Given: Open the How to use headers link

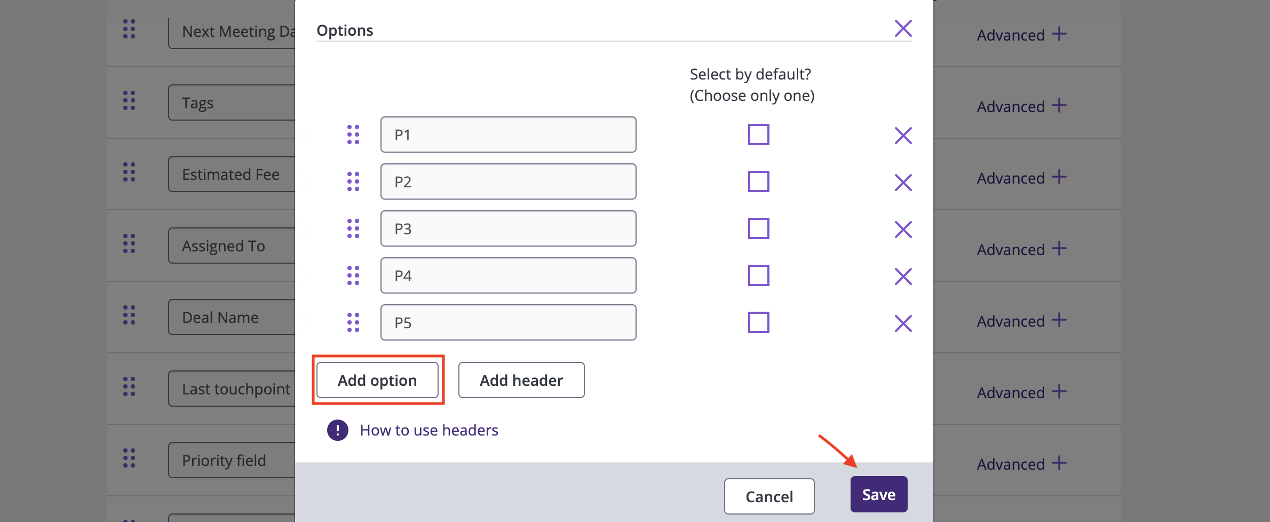Looking at the screenshot, I should point(429,430).
